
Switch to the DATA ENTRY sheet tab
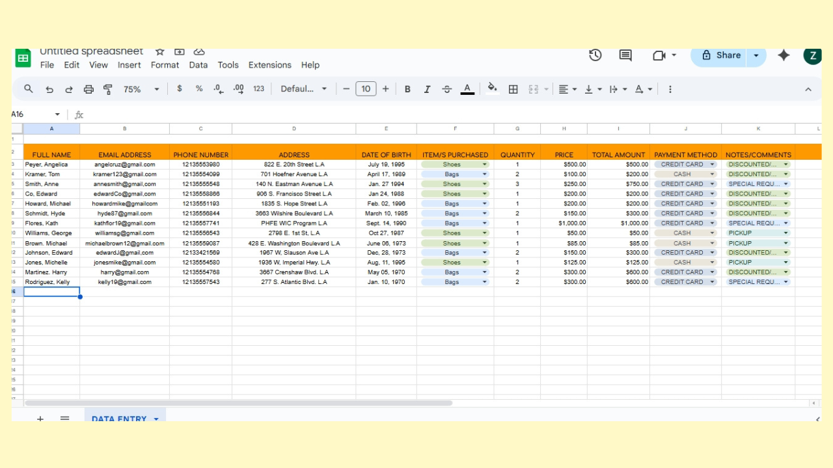click(119, 418)
